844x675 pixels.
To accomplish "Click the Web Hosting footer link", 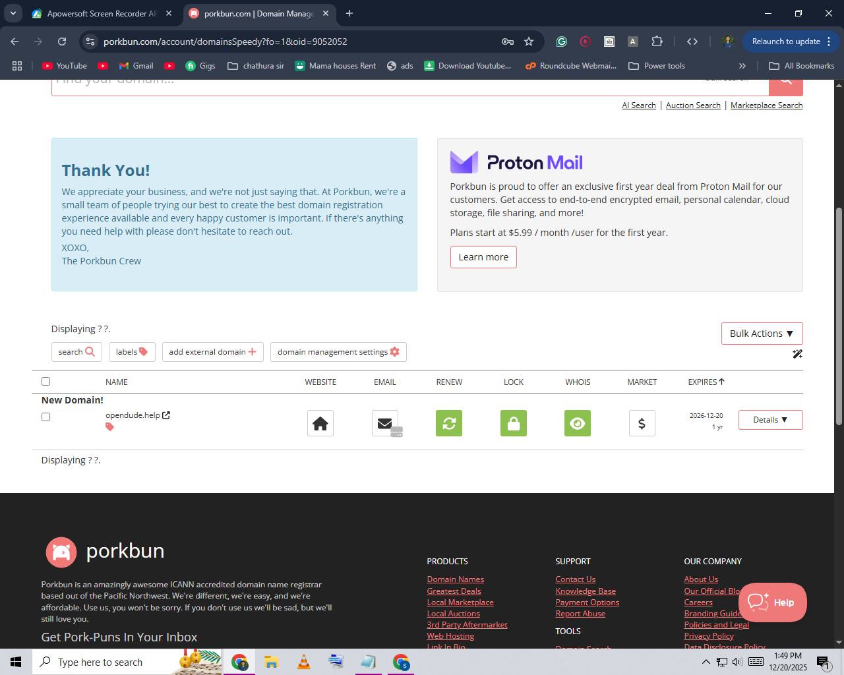I will pos(450,636).
